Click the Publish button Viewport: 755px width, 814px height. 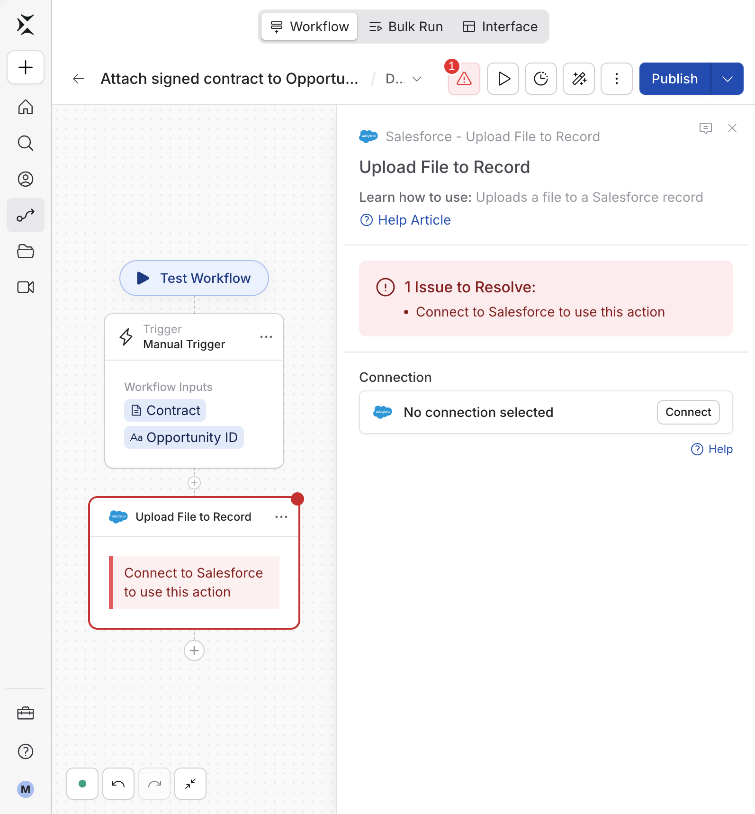675,79
